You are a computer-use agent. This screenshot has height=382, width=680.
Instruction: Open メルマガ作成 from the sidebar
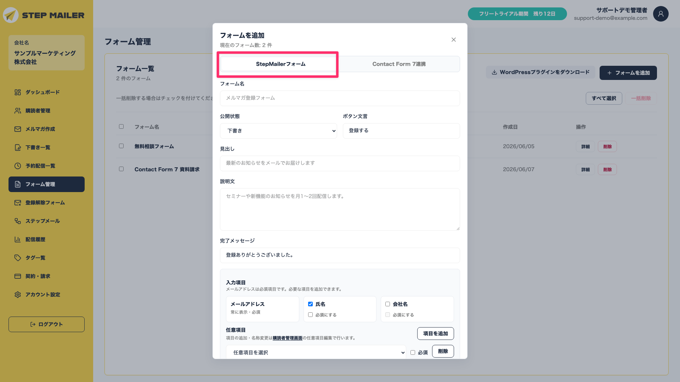(46, 129)
